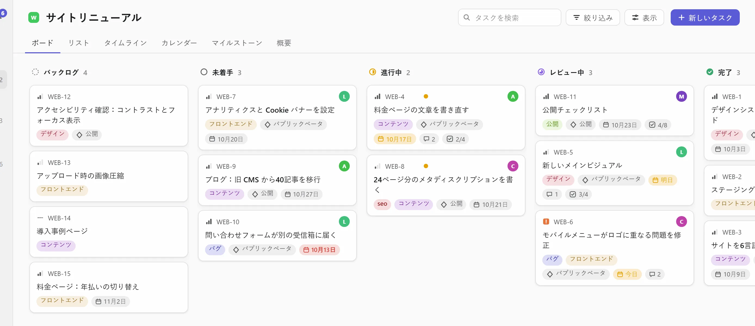Image resolution: width=755 pixels, height=326 pixels.
Task: Open the WEB-9 blog migration card title
Action: 263,179
